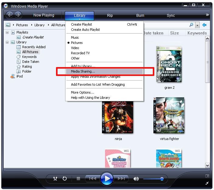Click the Back navigation arrow
Screen dimensions: 214x190
(x=10, y=15)
